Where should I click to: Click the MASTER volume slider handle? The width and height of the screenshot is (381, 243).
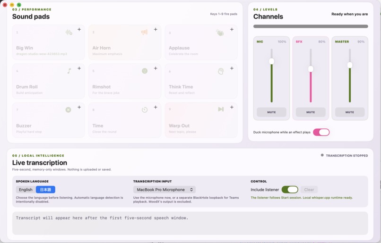click(350, 65)
